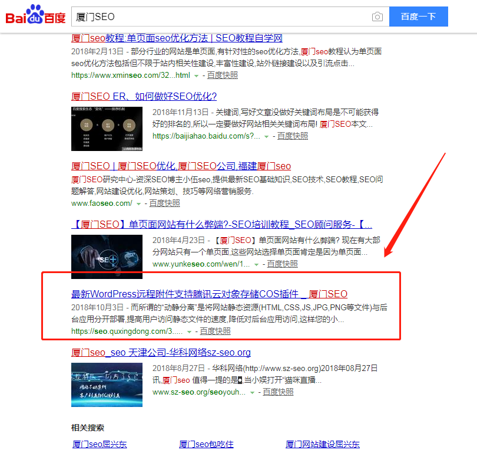Image resolution: width=477 pixels, height=453 pixels.
Task: Search related term 厦门网站建设屈兴东
Action: point(323,445)
